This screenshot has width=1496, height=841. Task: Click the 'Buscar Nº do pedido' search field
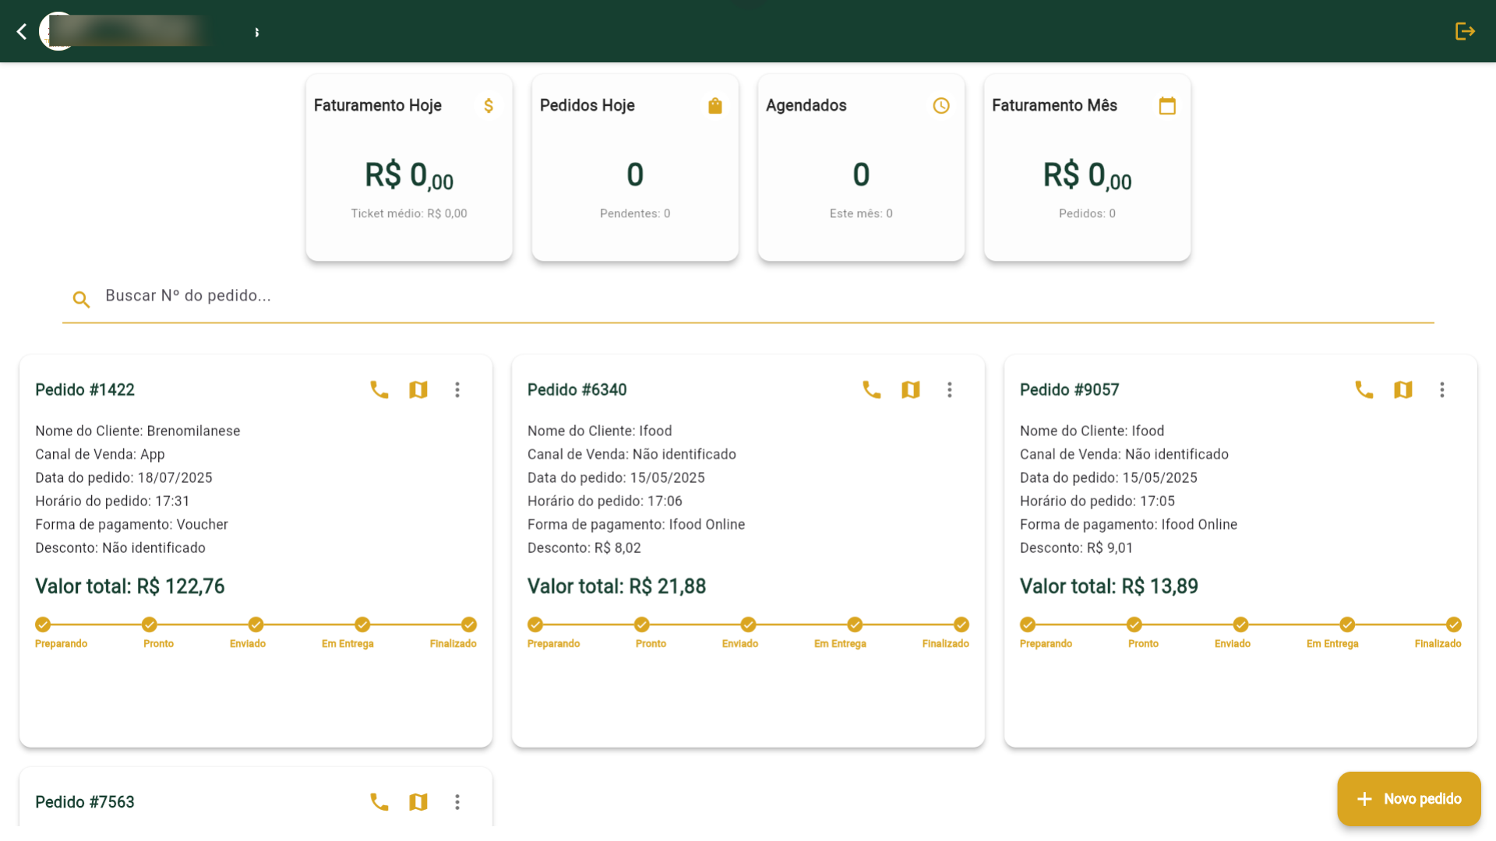(x=312, y=296)
